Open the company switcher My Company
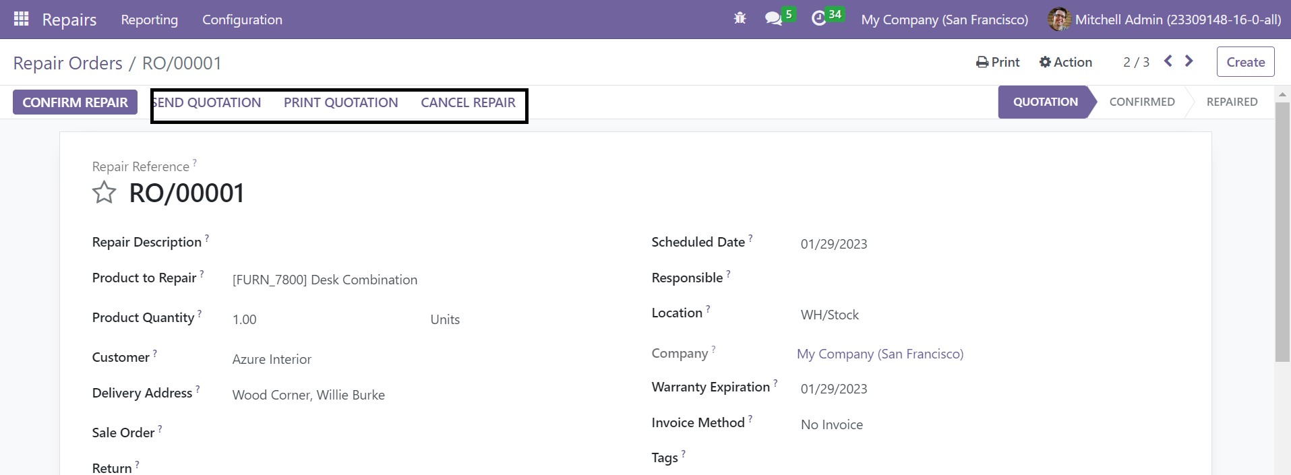Screen dimensions: 1291x475 [944, 20]
